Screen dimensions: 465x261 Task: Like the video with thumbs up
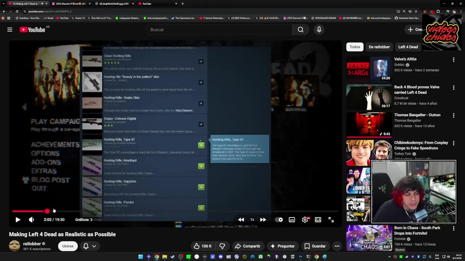point(203,246)
